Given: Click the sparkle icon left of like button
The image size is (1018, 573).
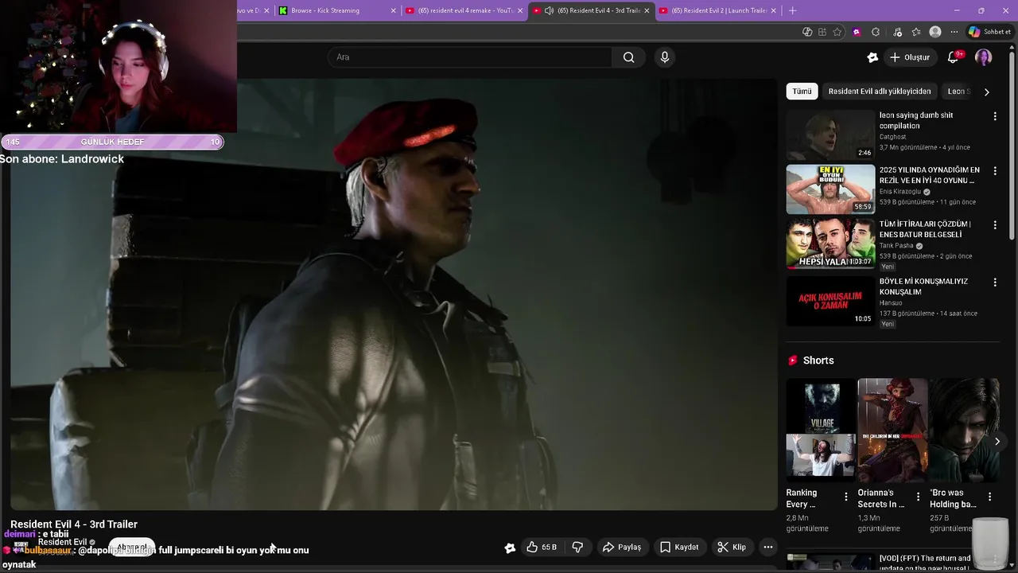Looking at the screenshot, I should click(x=510, y=548).
